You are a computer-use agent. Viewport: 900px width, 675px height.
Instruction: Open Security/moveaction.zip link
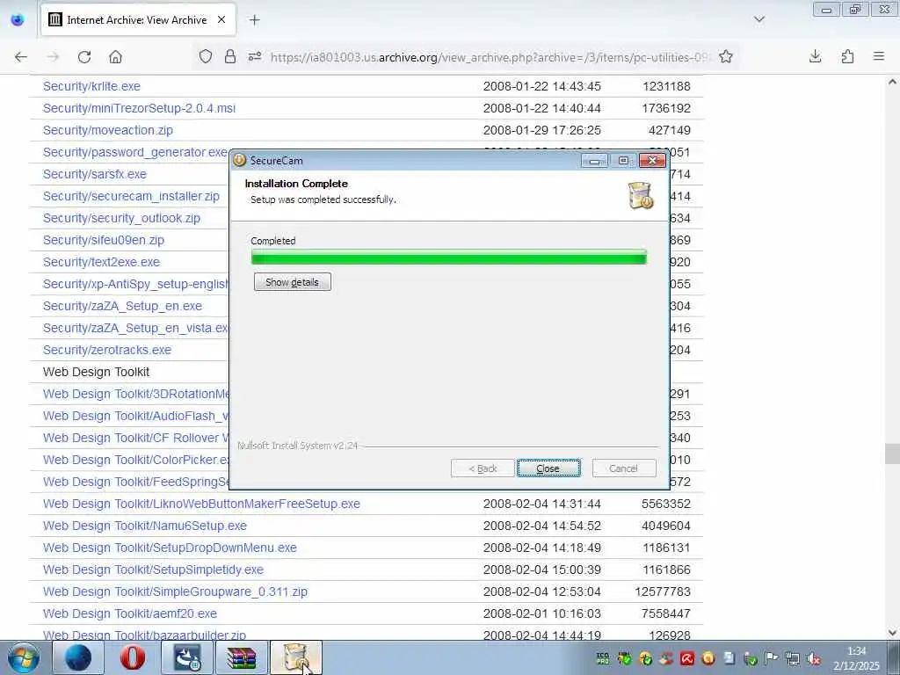point(108,130)
